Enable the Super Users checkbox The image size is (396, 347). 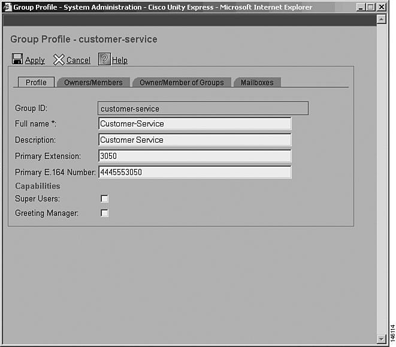(x=104, y=198)
